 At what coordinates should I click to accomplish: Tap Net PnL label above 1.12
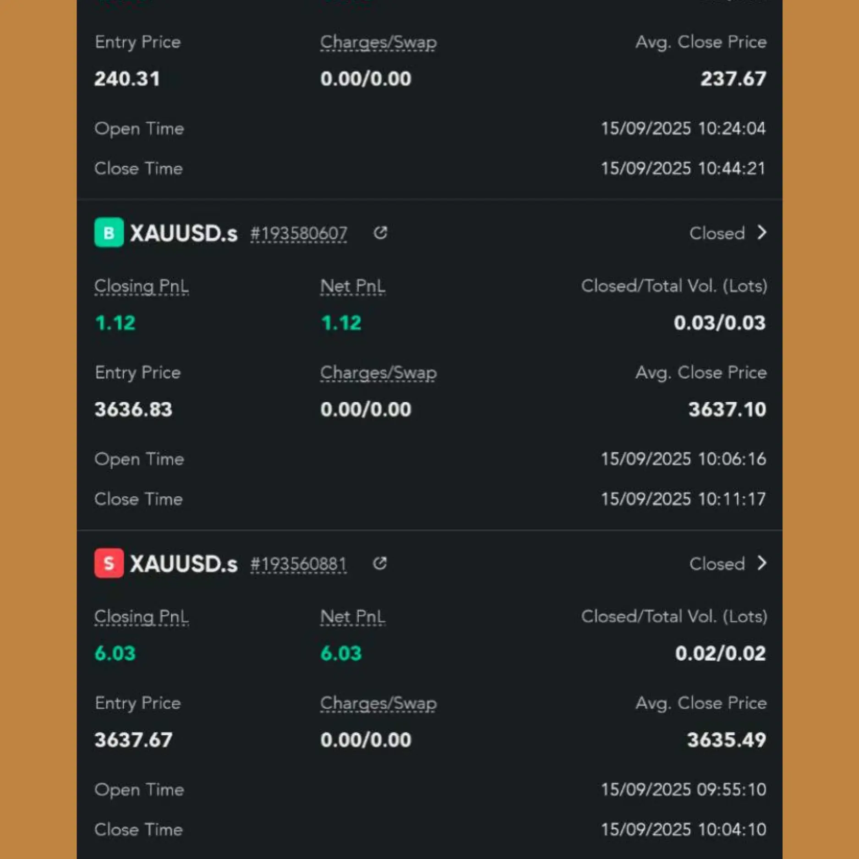coord(352,286)
